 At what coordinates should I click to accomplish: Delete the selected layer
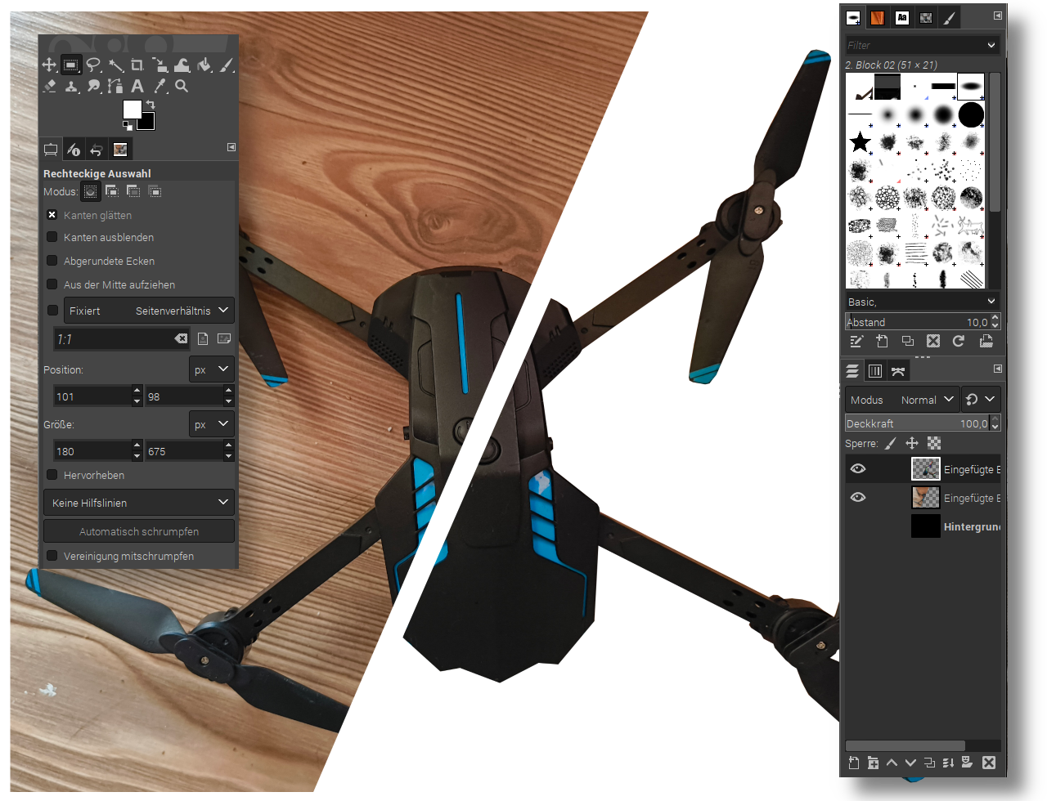click(988, 763)
